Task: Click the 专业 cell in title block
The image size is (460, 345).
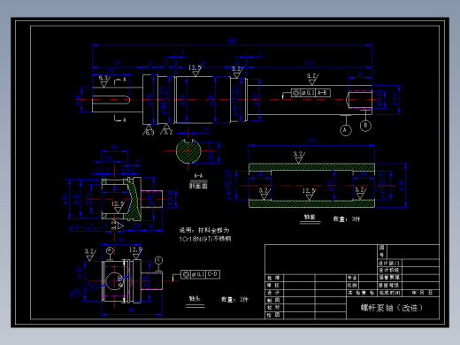Action: tap(352, 278)
